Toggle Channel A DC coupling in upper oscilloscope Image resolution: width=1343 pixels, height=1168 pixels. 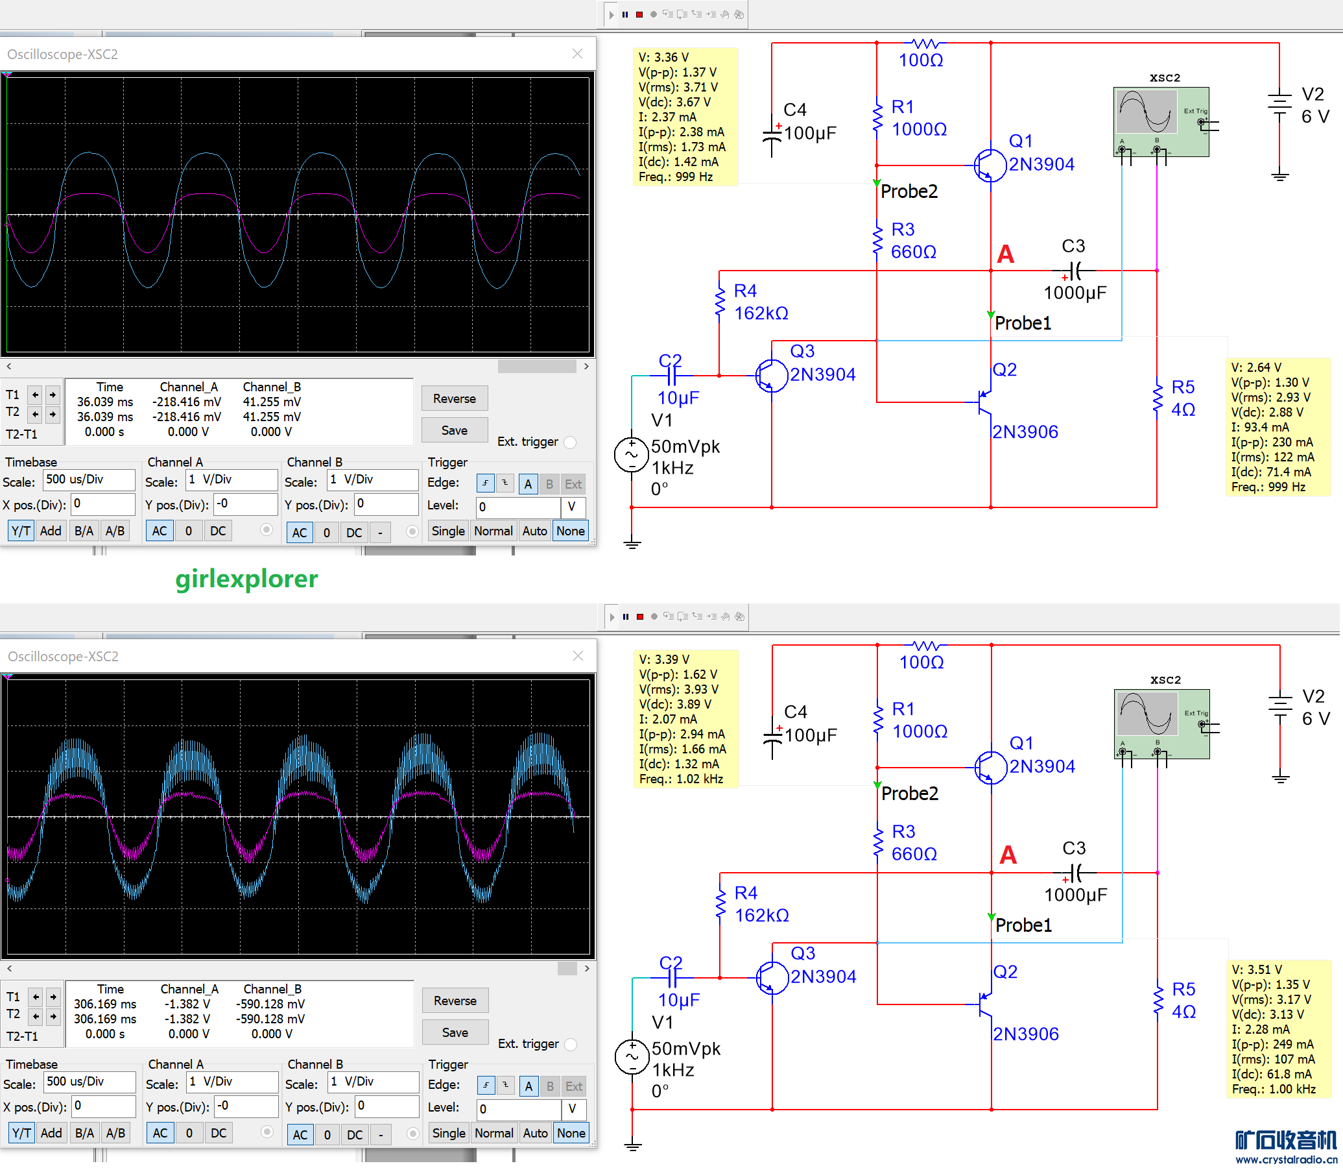[217, 531]
